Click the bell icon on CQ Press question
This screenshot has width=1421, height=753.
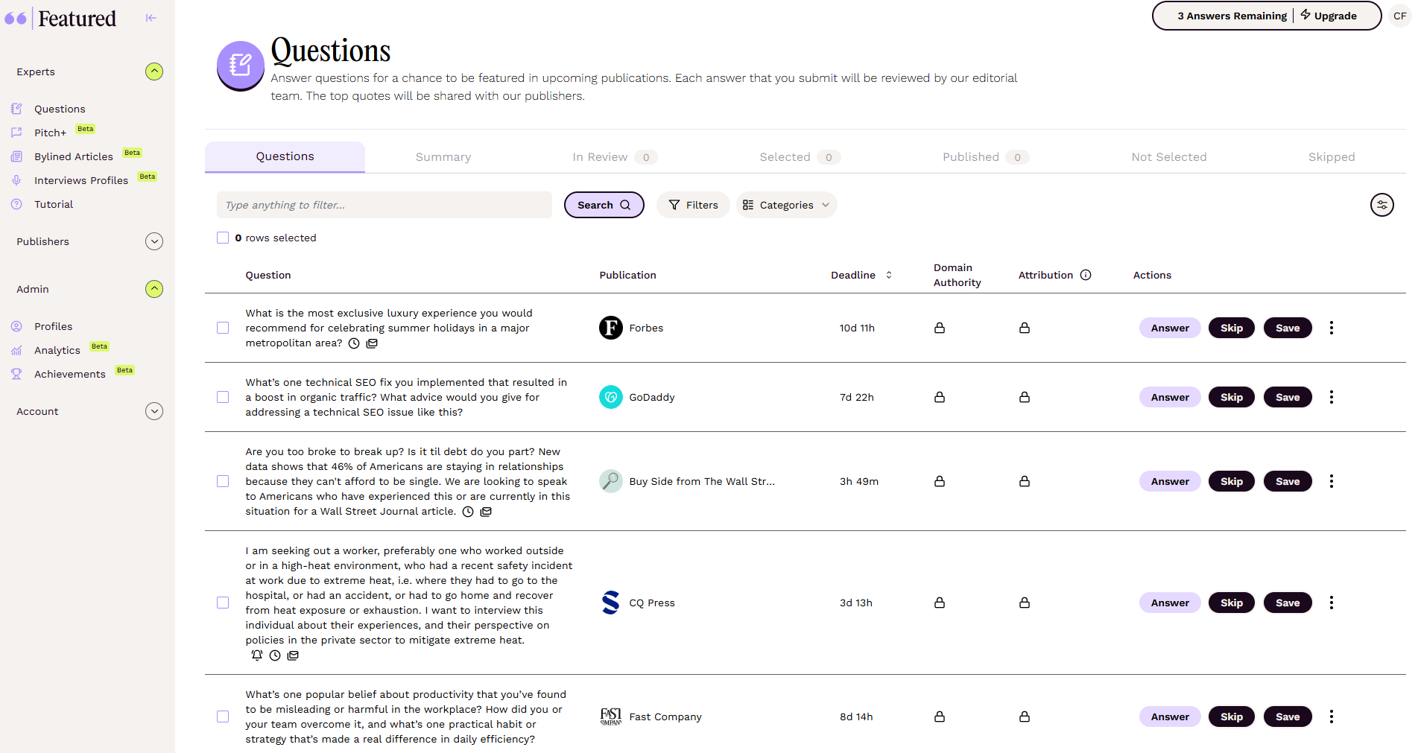(x=257, y=655)
